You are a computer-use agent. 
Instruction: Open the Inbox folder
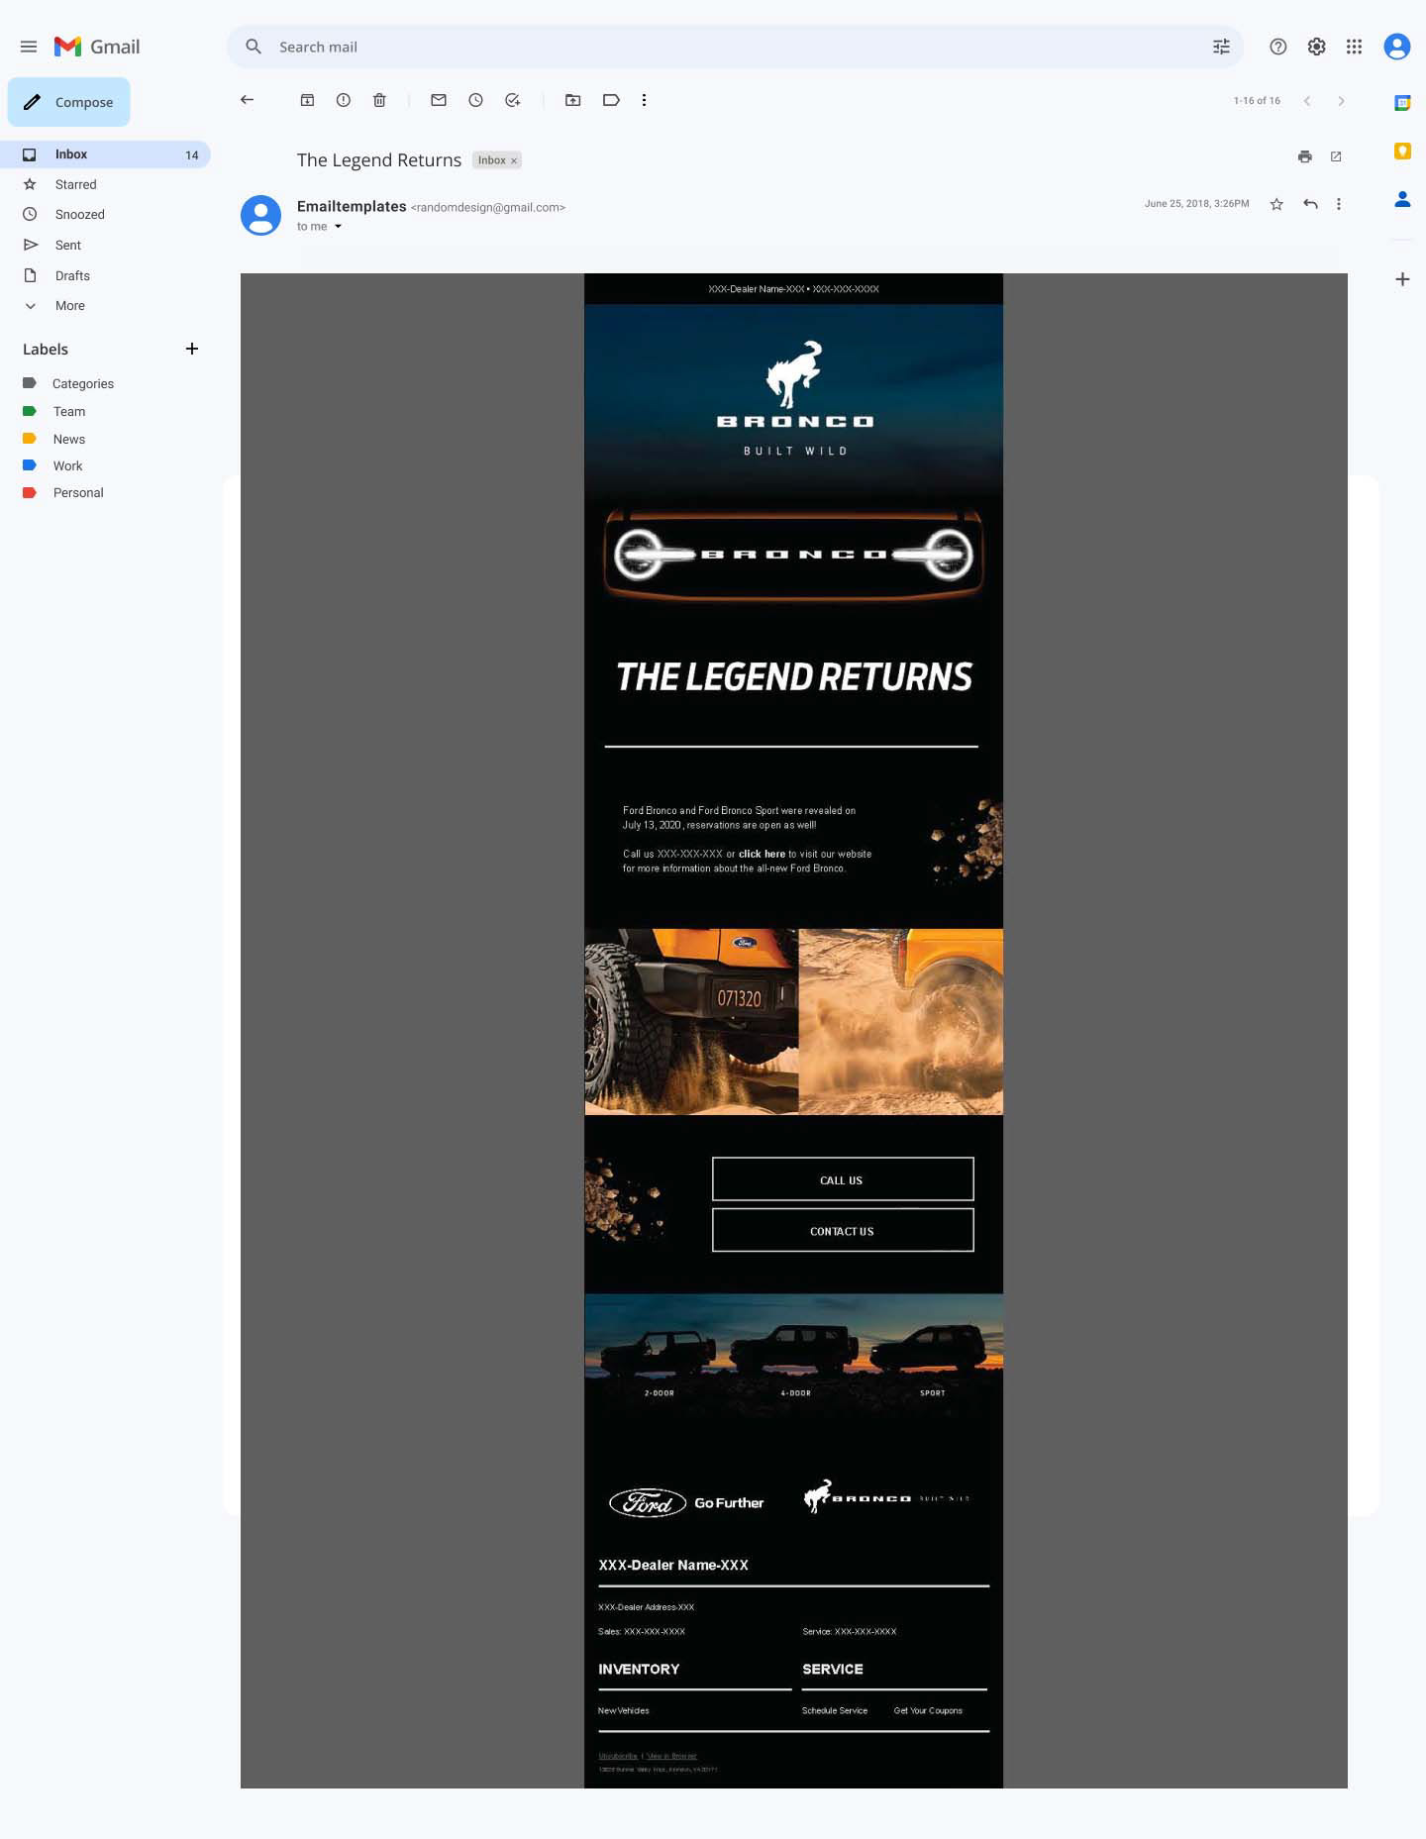point(105,154)
